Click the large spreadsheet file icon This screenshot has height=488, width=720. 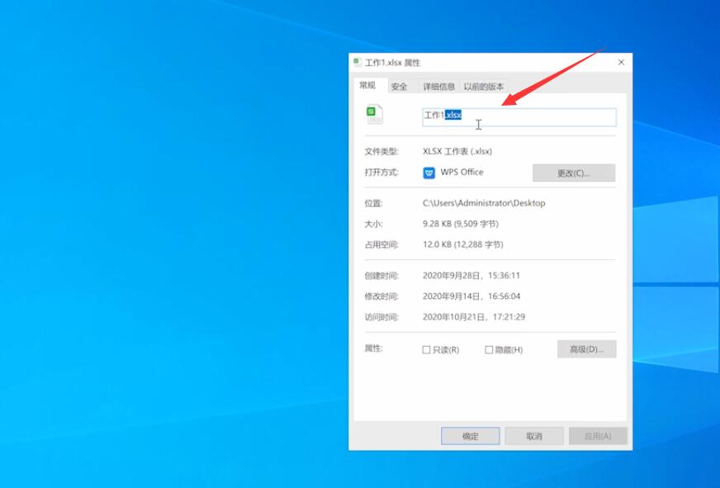[375, 114]
